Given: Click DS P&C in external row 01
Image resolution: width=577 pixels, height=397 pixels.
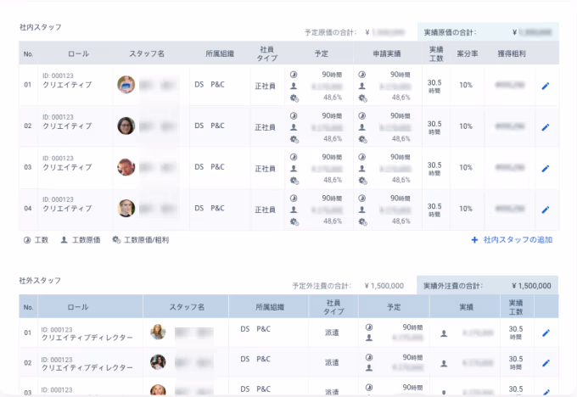Looking at the screenshot, I should coord(255,329).
